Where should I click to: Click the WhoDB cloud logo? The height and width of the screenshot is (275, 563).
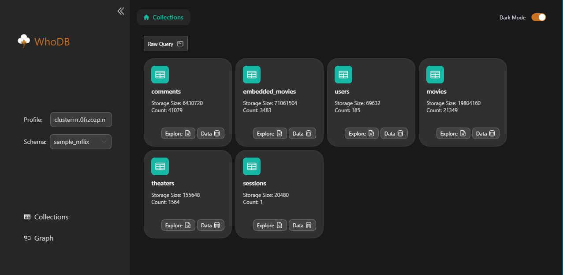[23, 41]
